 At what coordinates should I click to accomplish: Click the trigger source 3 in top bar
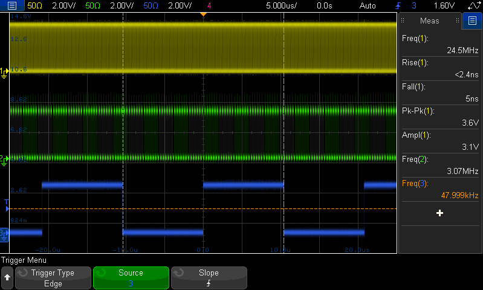[x=414, y=5]
